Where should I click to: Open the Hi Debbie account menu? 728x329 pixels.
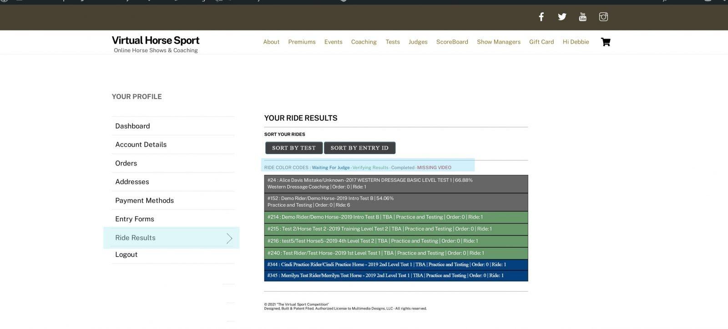576,42
